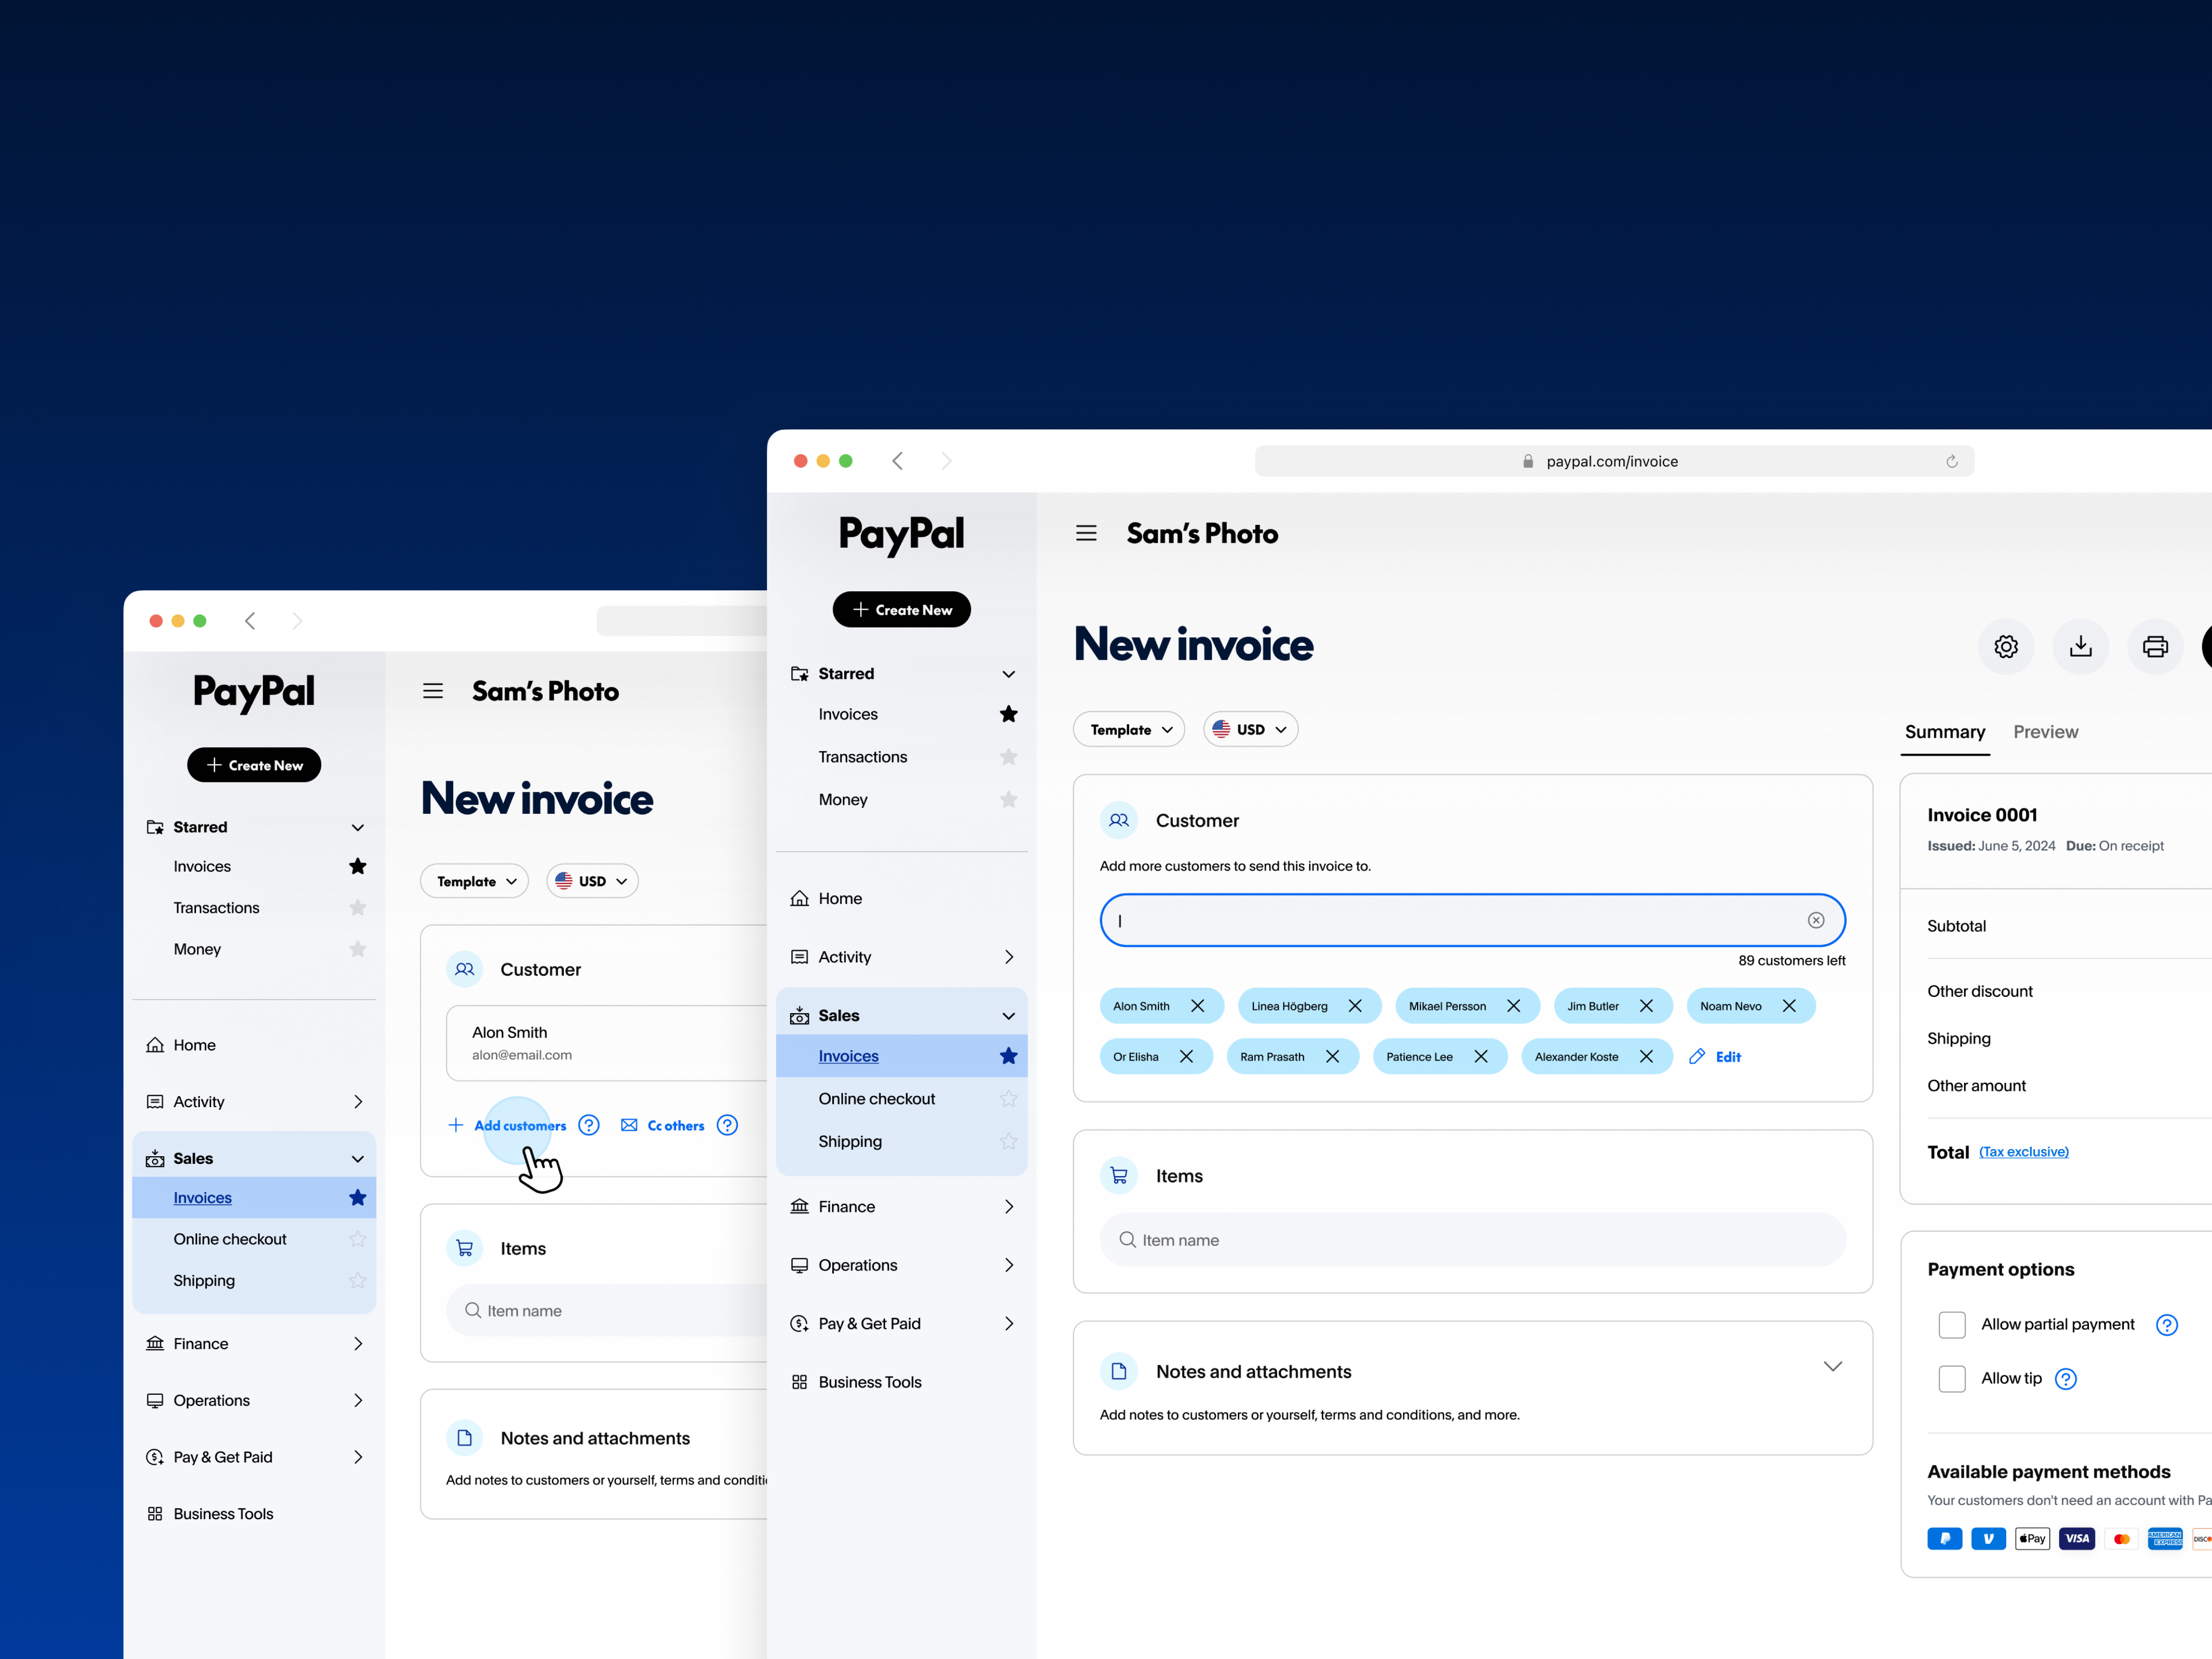Open hamburger menu beside Sam's Photo
Viewport: 2212px width, 1659px height.
[x=1086, y=533]
